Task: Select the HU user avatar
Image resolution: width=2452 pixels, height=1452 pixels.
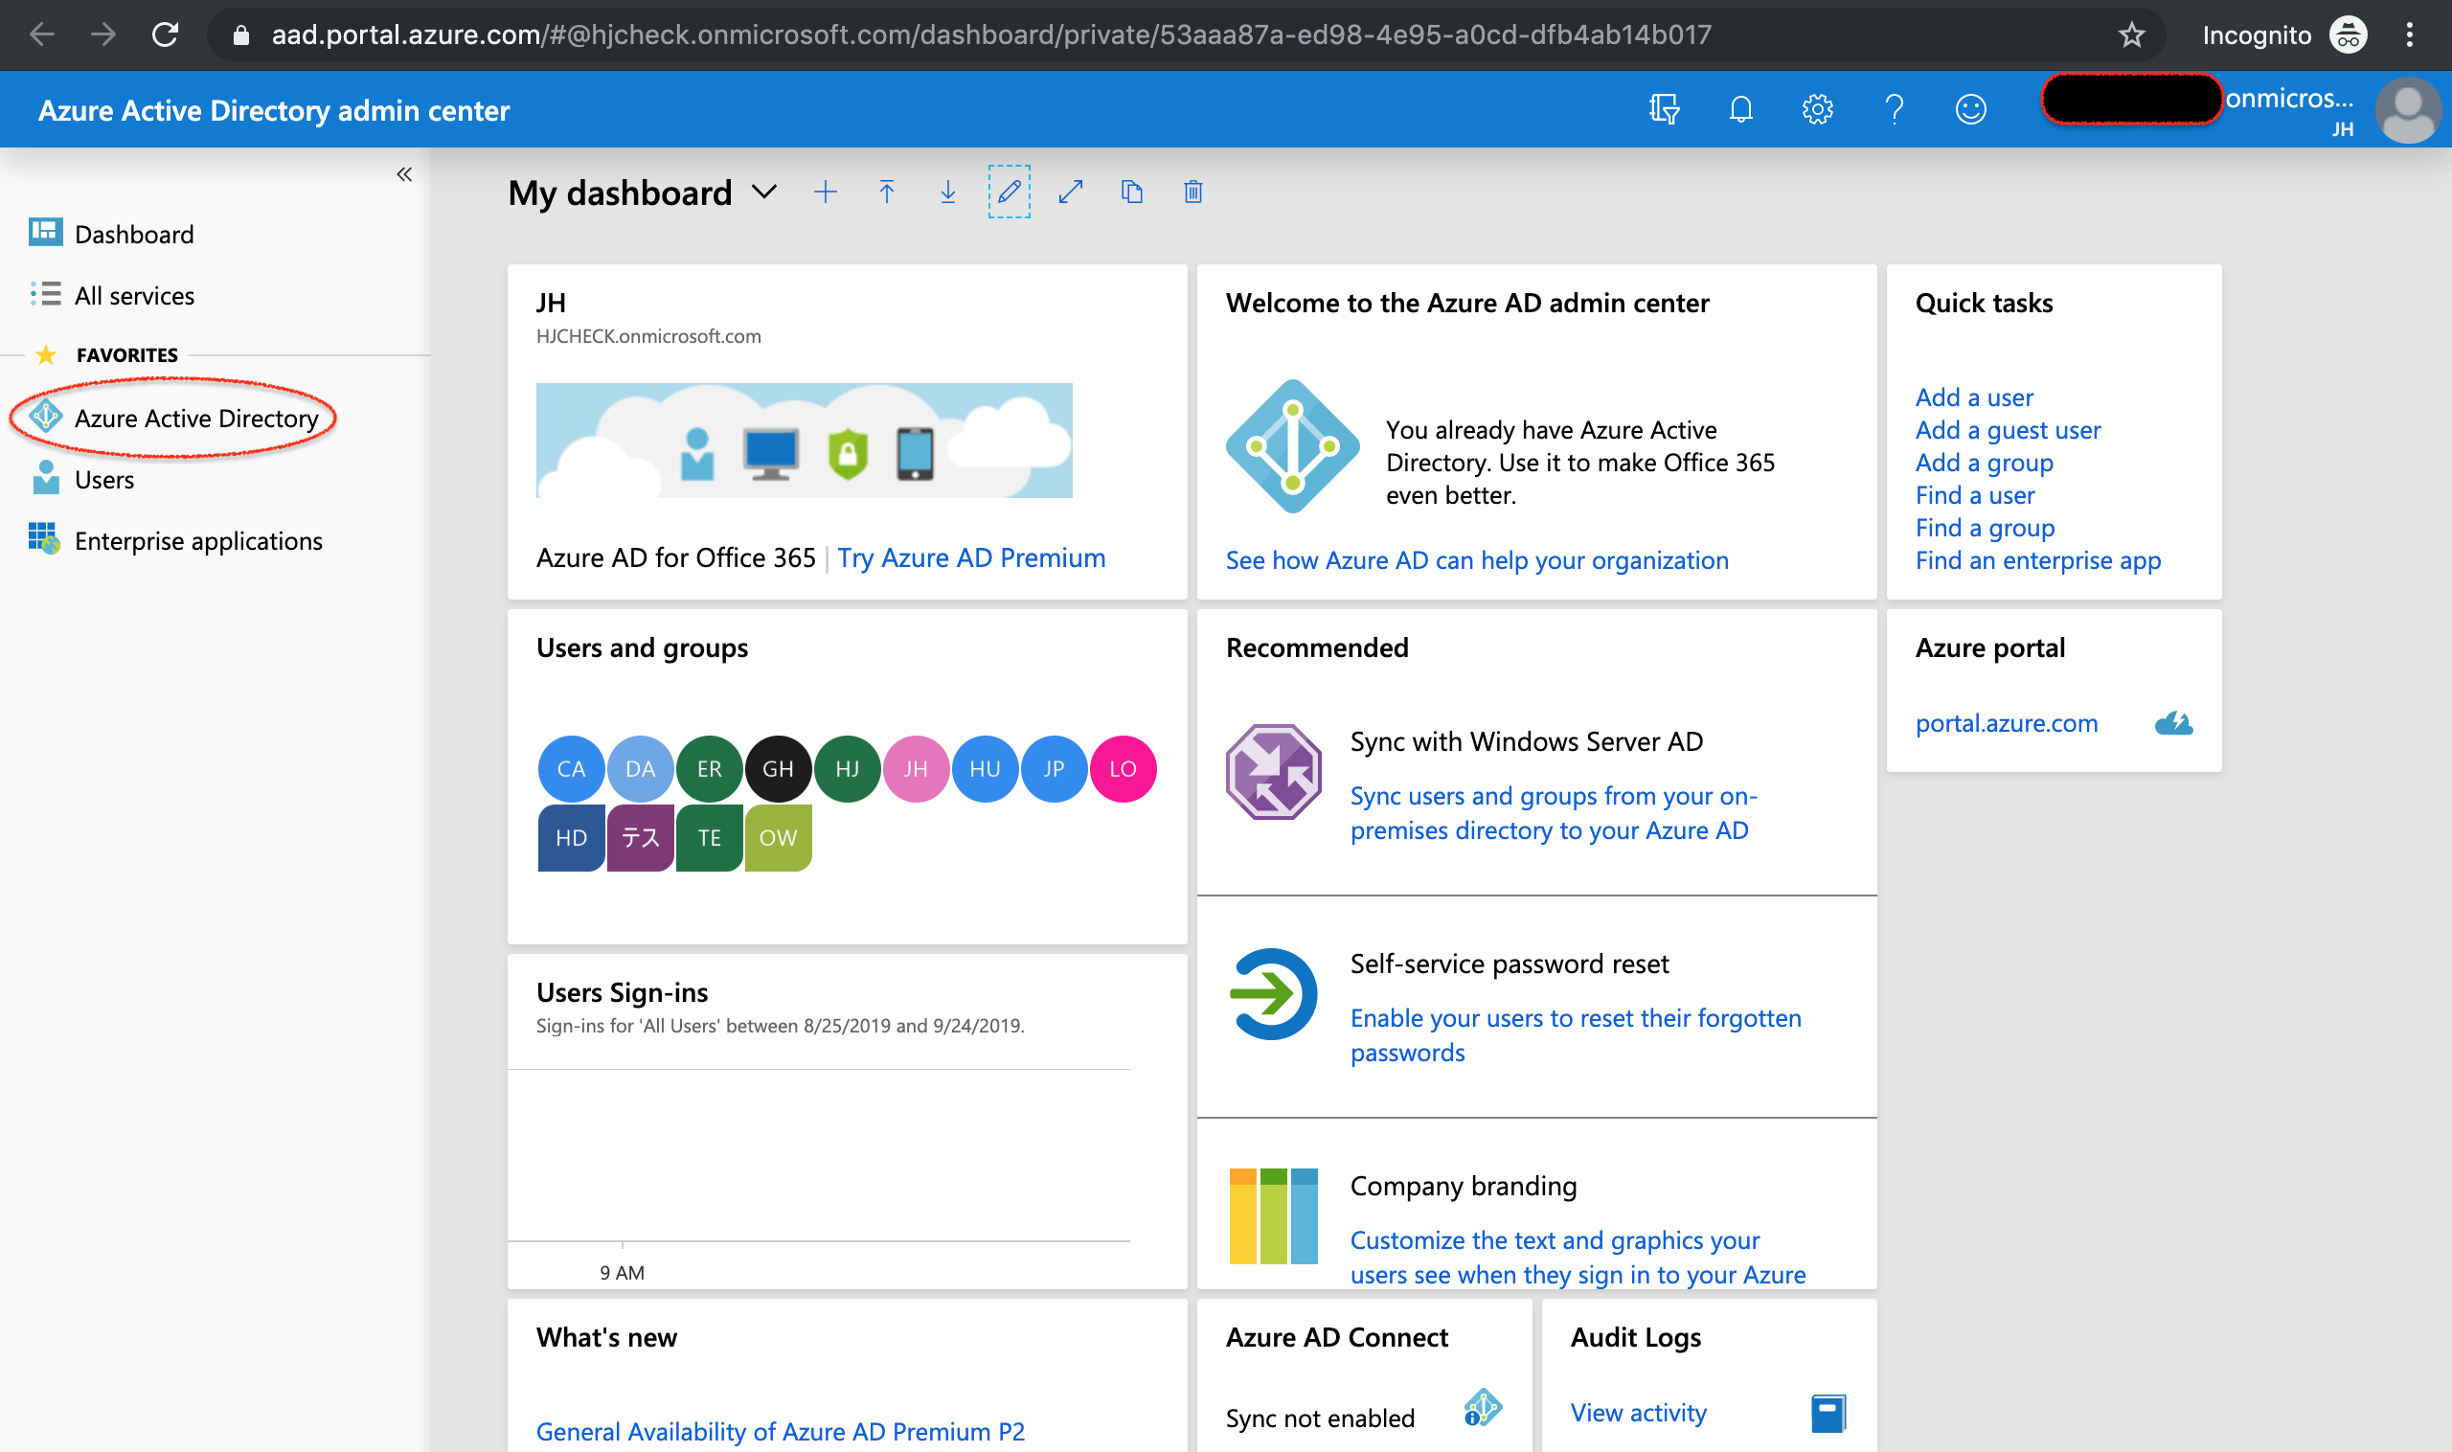Action: [x=985, y=769]
